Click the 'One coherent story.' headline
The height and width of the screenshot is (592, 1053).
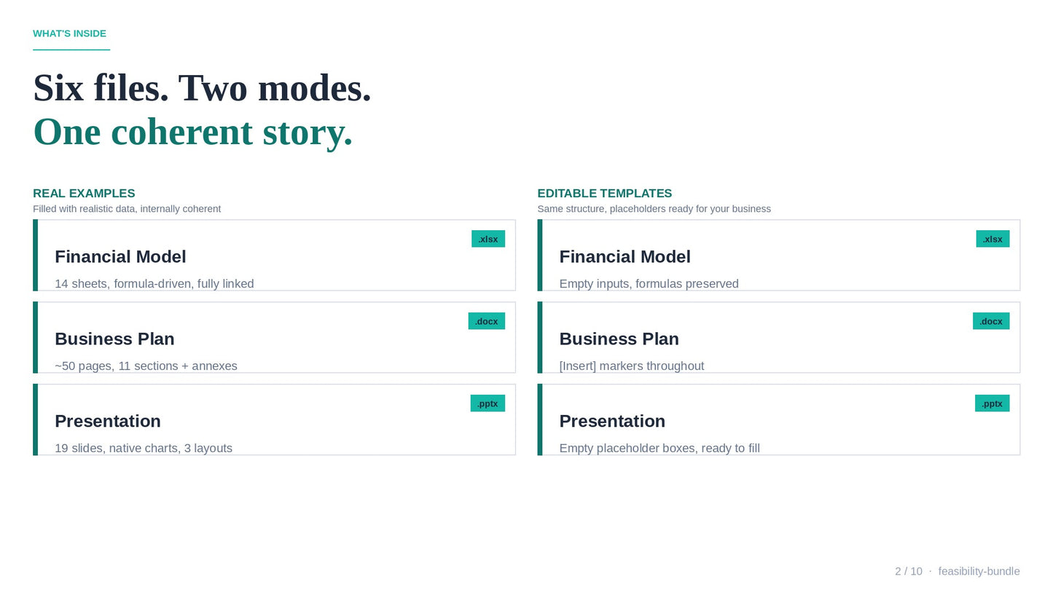[192, 132]
